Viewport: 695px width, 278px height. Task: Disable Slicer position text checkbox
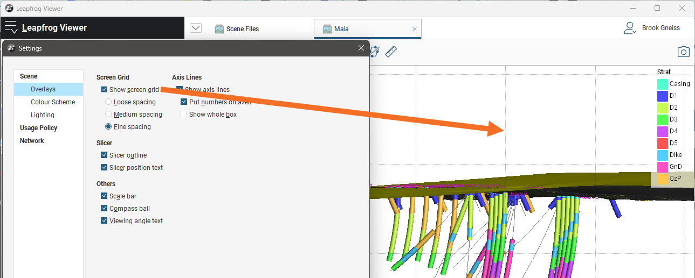pyautogui.click(x=104, y=168)
